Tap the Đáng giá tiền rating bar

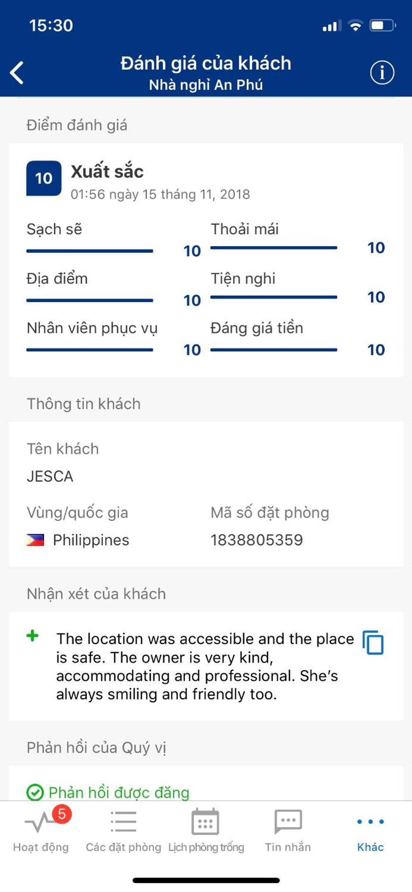(x=274, y=350)
